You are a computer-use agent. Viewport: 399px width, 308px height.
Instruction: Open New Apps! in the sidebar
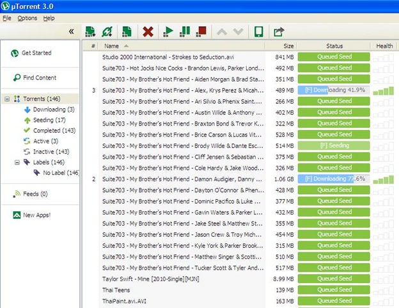[36, 215]
